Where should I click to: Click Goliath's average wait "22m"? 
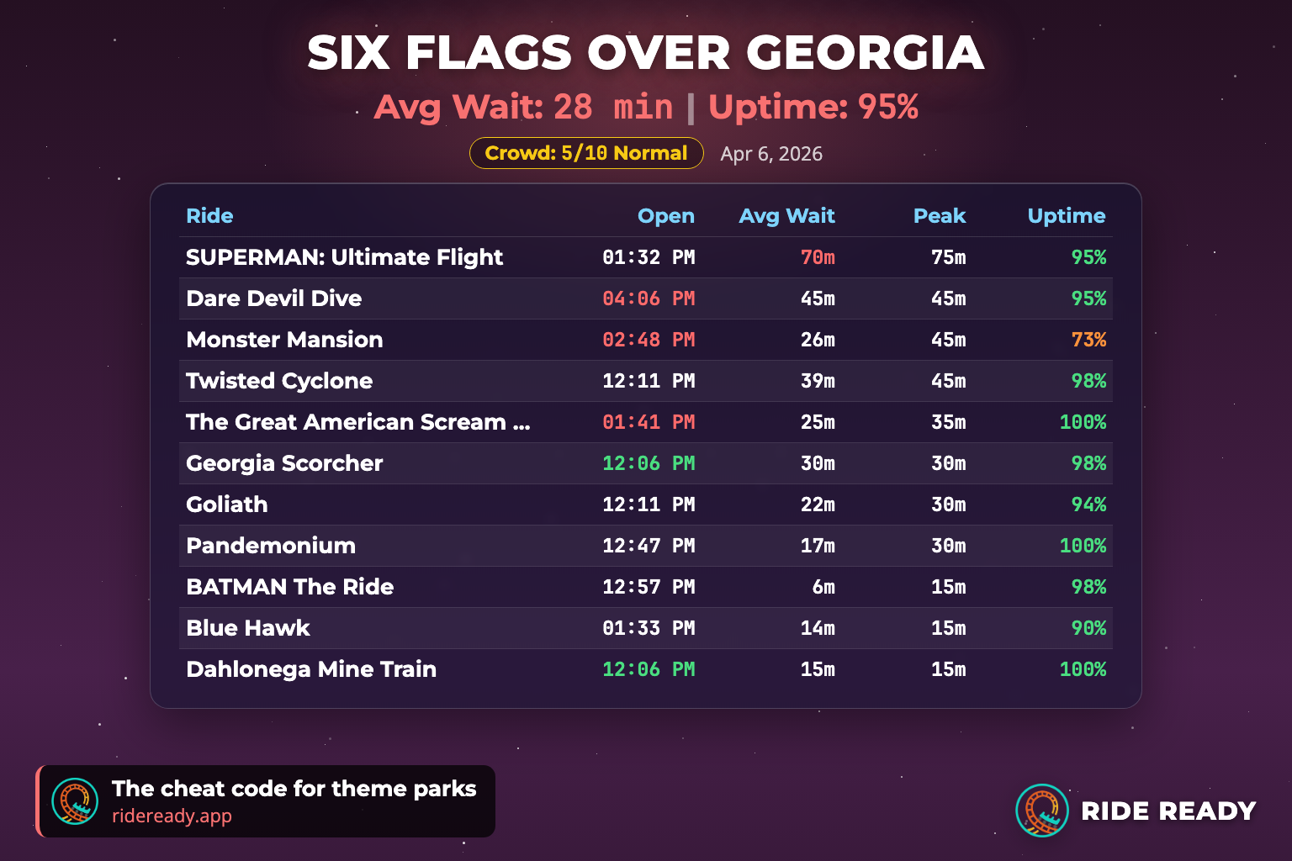click(x=818, y=504)
